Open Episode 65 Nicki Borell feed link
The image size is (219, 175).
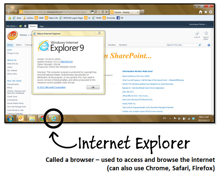(143, 88)
